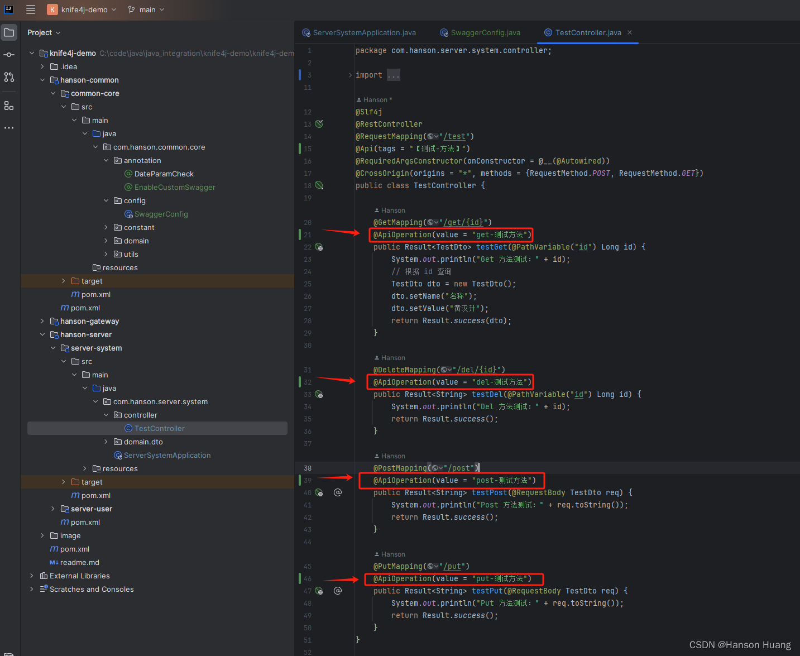This screenshot has width=800, height=656.
Task: Click line number 38 in gutter
Action: pos(308,468)
